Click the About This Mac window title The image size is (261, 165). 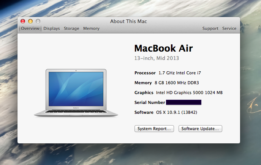click(x=128, y=22)
